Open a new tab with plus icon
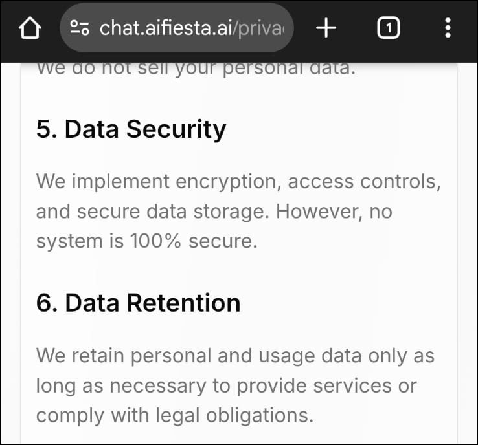The height and width of the screenshot is (445, 478). tap(326, 28)
